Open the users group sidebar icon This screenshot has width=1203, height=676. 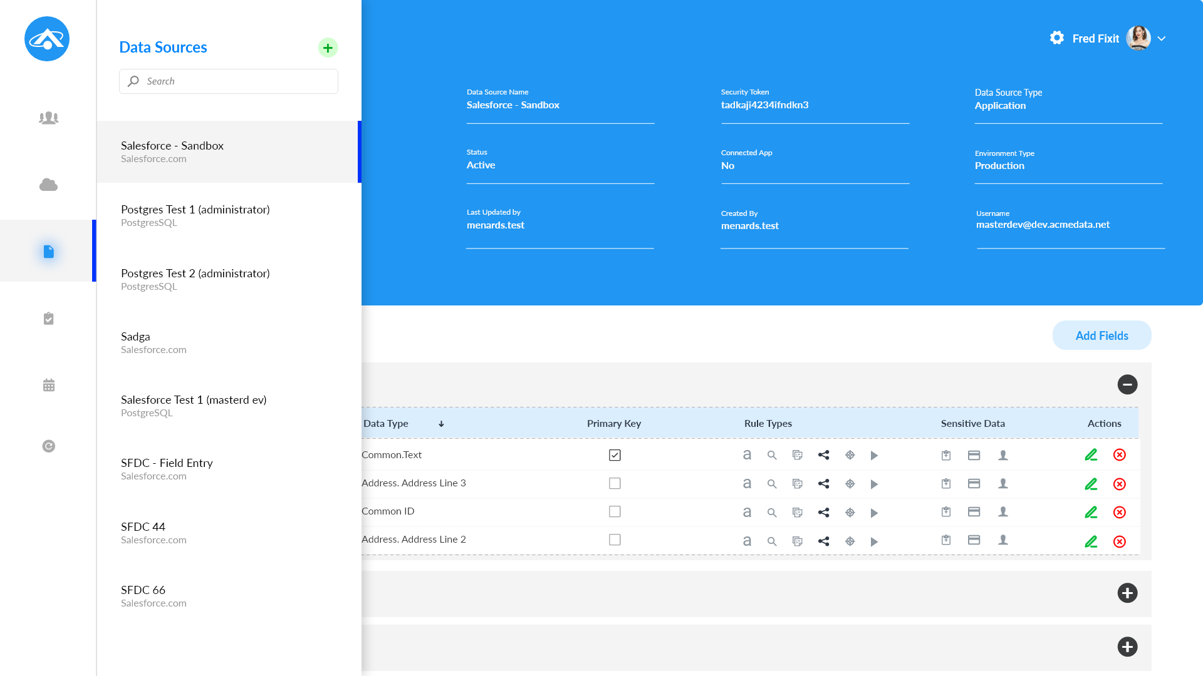pos(48,118)
